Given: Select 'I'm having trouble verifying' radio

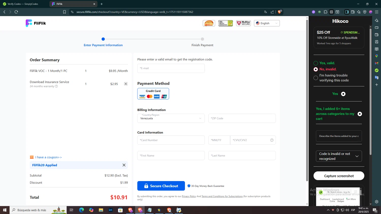Looking at the screenshot, I should (316, 78).
